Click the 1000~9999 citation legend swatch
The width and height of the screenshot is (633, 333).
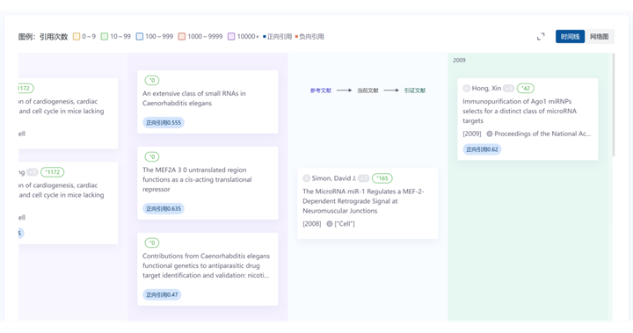(x=182, y=36)
